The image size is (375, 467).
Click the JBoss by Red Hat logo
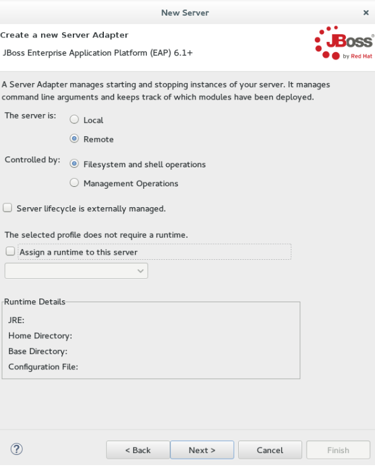(344, 42)
